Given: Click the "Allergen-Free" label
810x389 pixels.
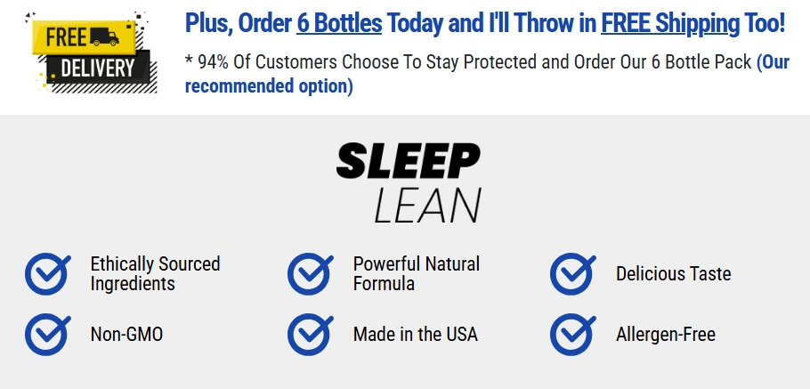Looking at the screenshot, I should [x=665, y=335].
